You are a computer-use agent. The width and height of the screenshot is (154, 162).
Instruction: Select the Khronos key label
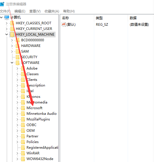(33, 97)
